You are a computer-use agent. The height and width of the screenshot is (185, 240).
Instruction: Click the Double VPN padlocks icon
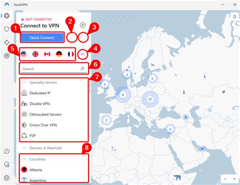coord(24,103)
